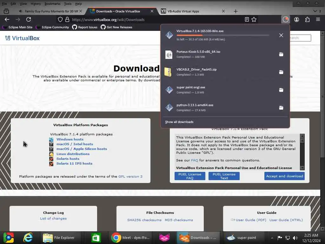Open the Tools menu
The image size is (325, 244).
[x=68, y=4]
